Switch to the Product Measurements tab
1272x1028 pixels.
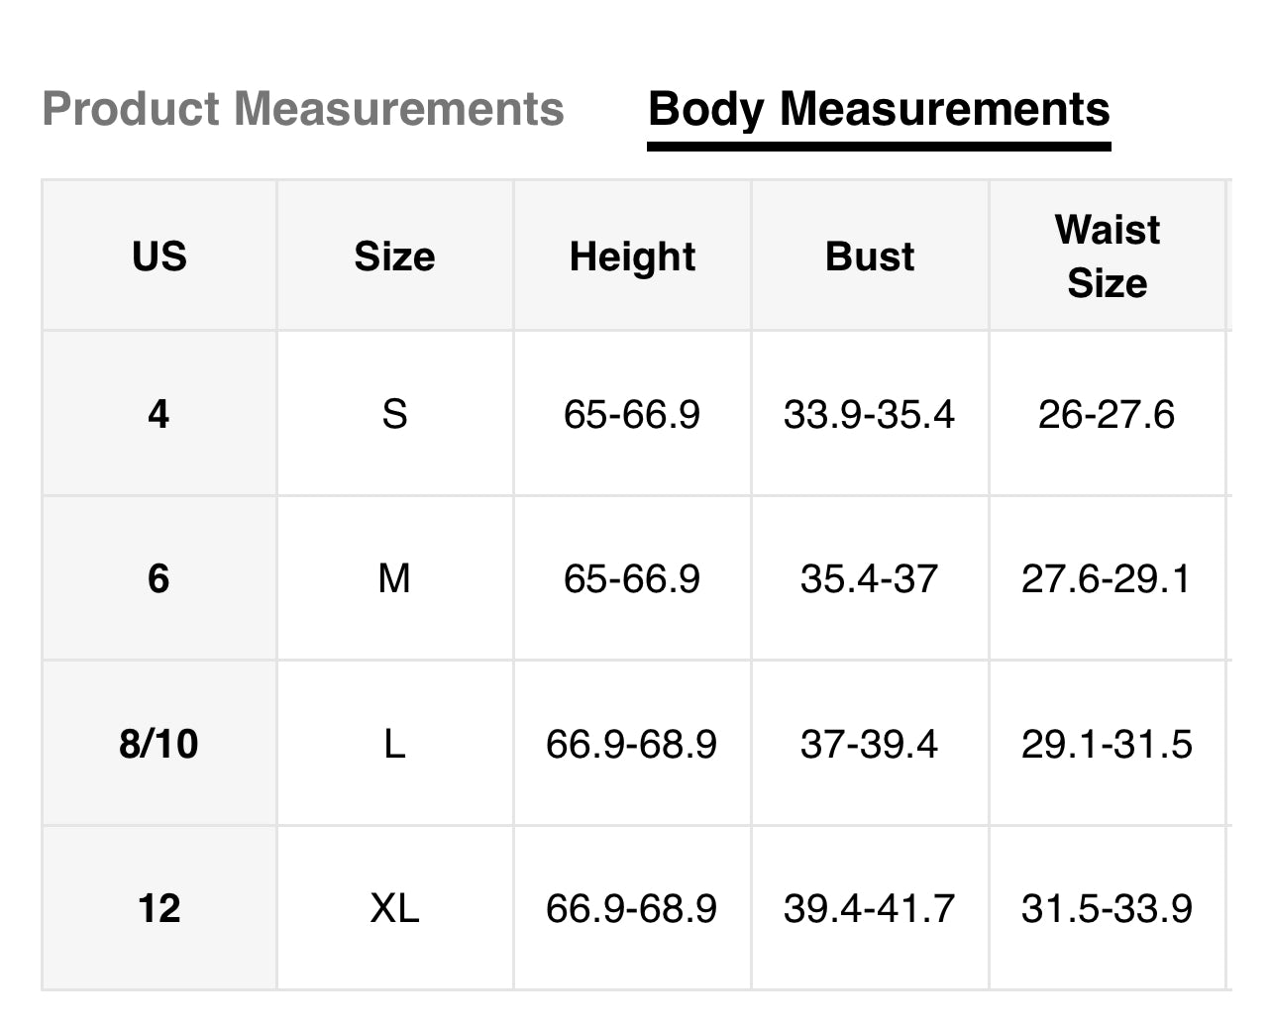point(303,109)
